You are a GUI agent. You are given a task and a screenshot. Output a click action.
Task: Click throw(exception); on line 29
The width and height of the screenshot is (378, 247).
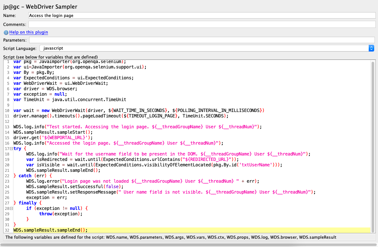click(61, 214)
